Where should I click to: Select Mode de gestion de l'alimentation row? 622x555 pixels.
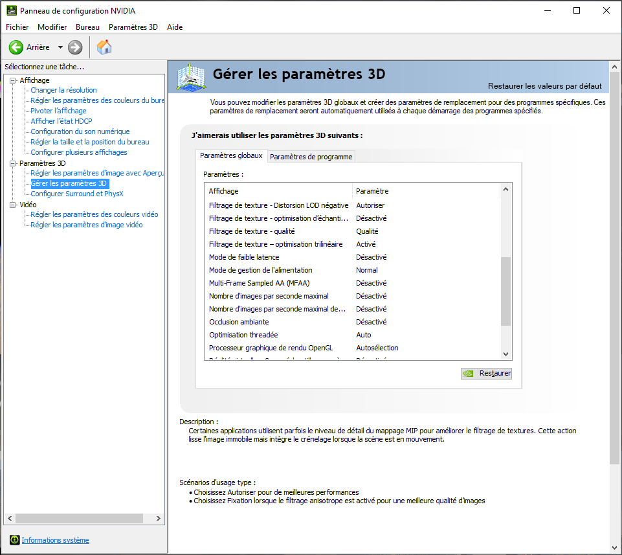(353, 270)
